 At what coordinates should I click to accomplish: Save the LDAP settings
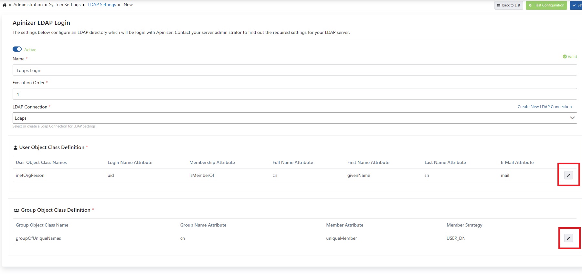click(x=576, y=5)
